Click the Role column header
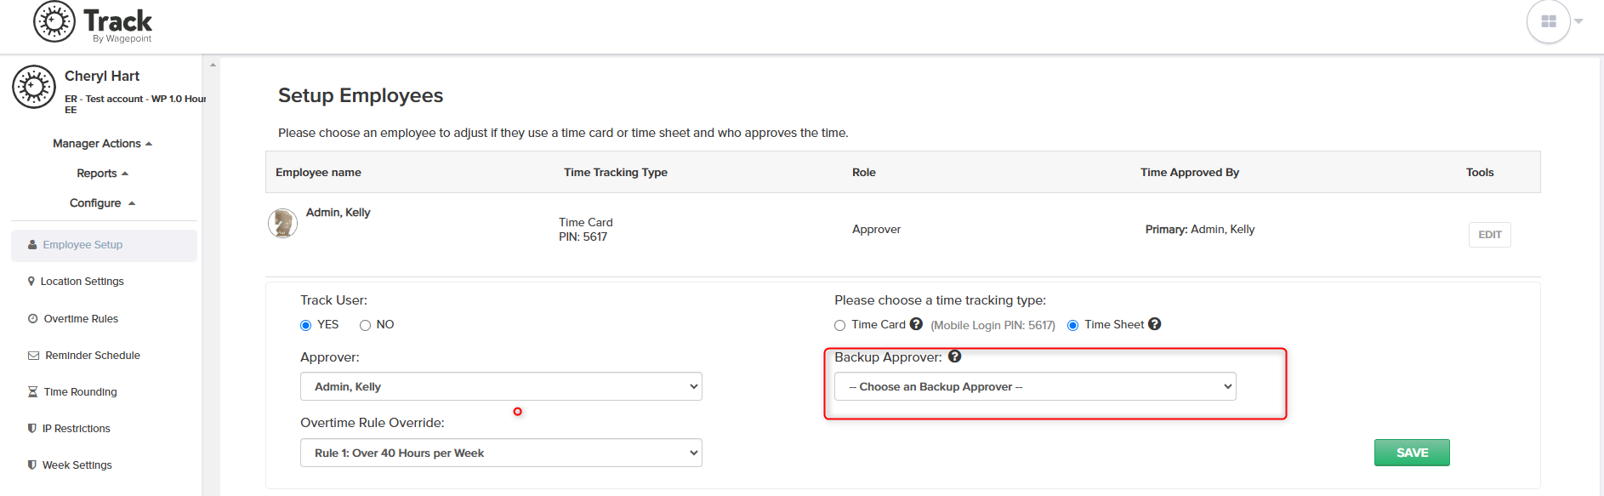This screenshot has height=496, width=1604. pos(864,173)
